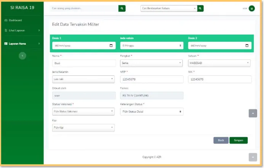Expand the Lihat Laporan sidebar menu

[22, 30]
